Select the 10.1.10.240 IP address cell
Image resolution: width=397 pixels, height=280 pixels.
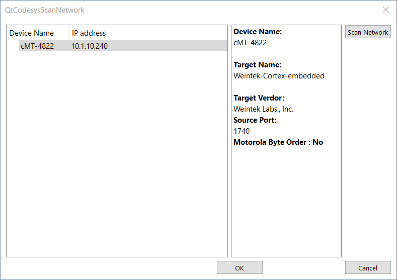coord(90,46)
